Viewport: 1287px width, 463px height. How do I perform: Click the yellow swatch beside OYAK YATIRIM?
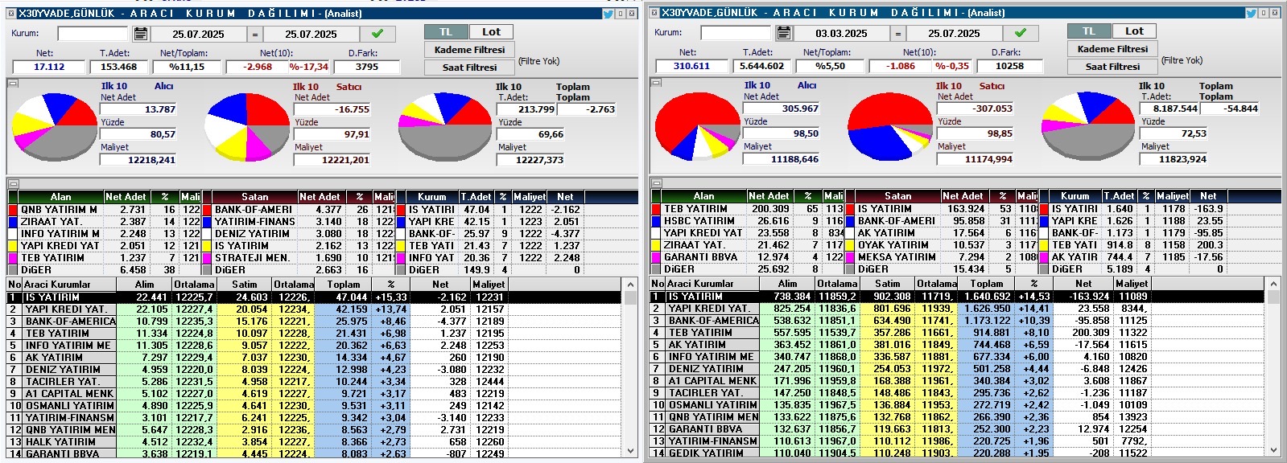850,245
